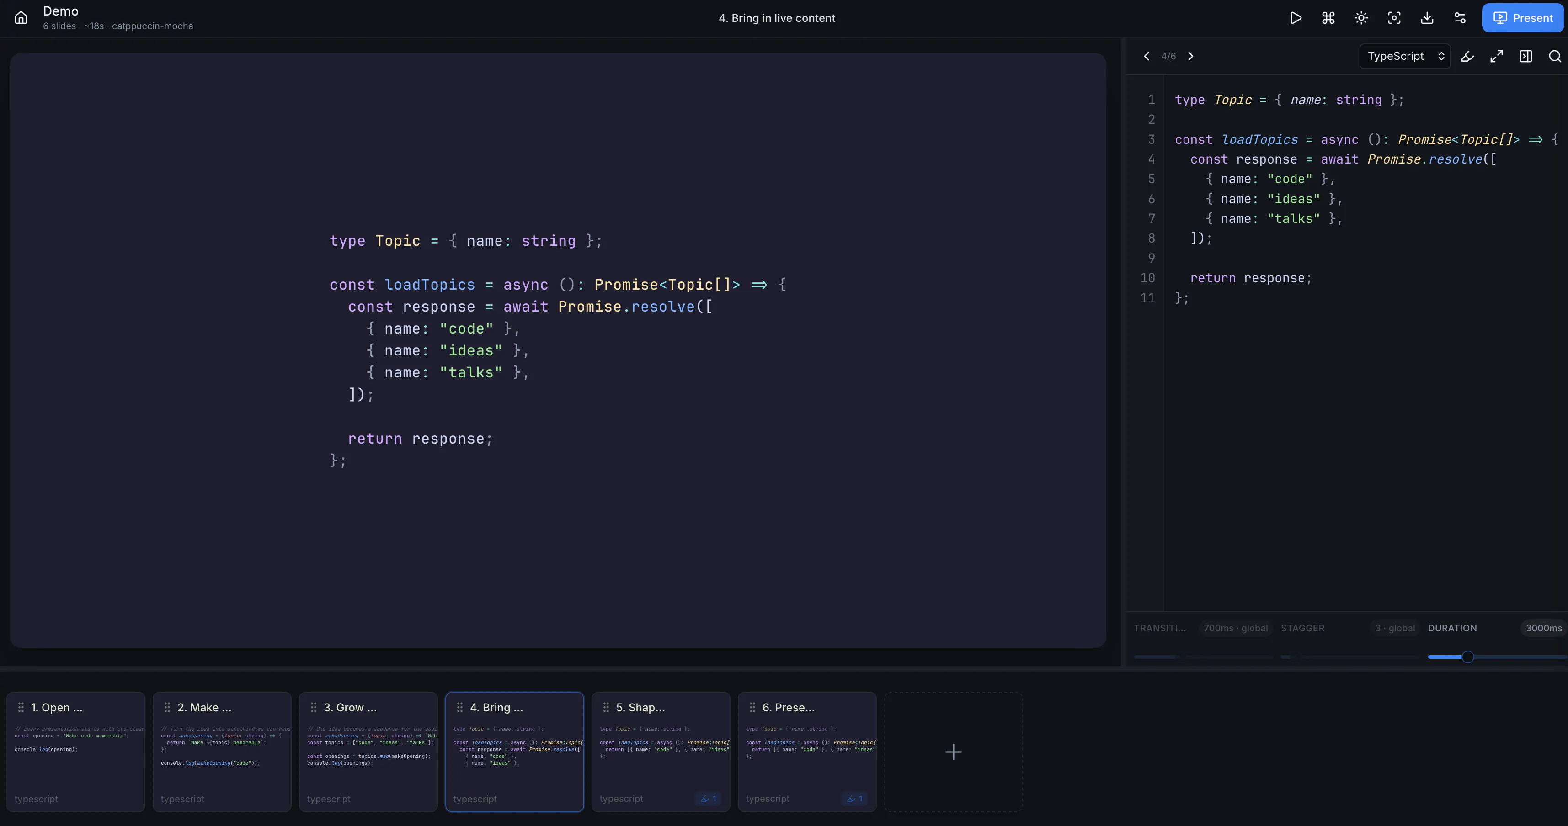Select slide thumbnail 6. Prese
Viewport: 1568px width, 826px height.
pos(807,752)
